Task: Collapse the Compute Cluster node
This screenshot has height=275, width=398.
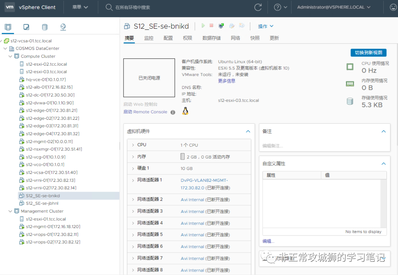Action: coord(10,56)
